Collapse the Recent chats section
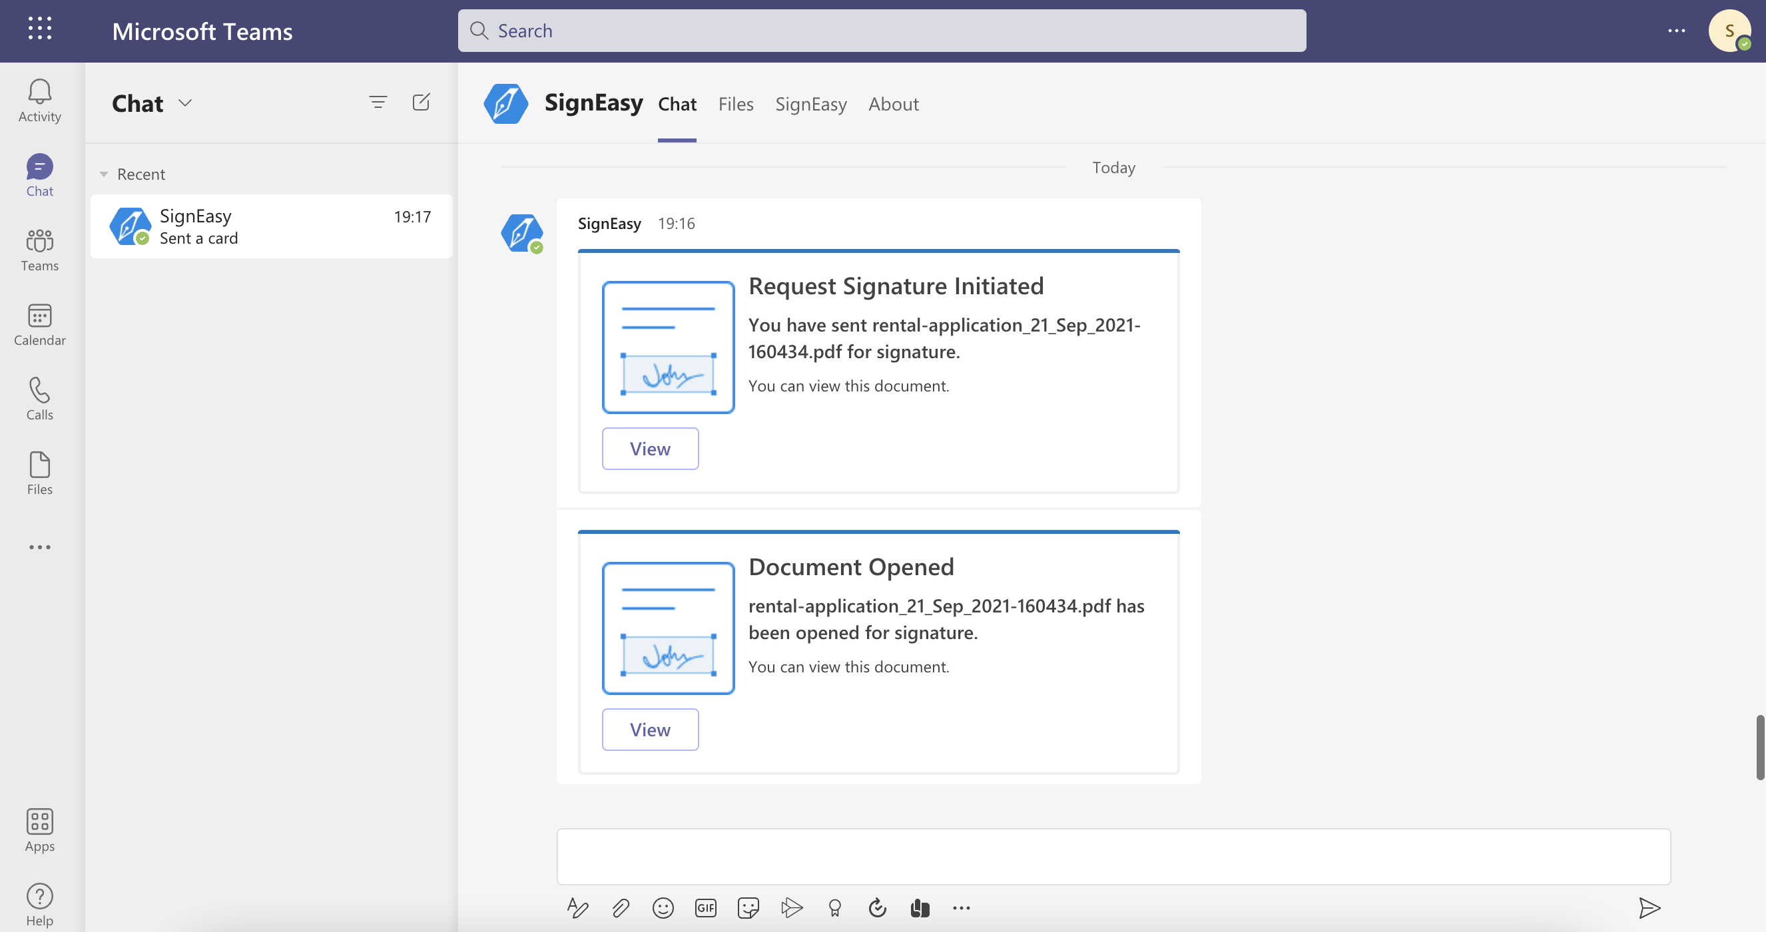The height and width of the screenshot is (932, 1766). click(104, 174)
